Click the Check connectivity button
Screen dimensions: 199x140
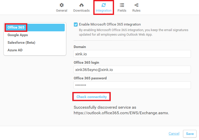(x=92, y=97)
